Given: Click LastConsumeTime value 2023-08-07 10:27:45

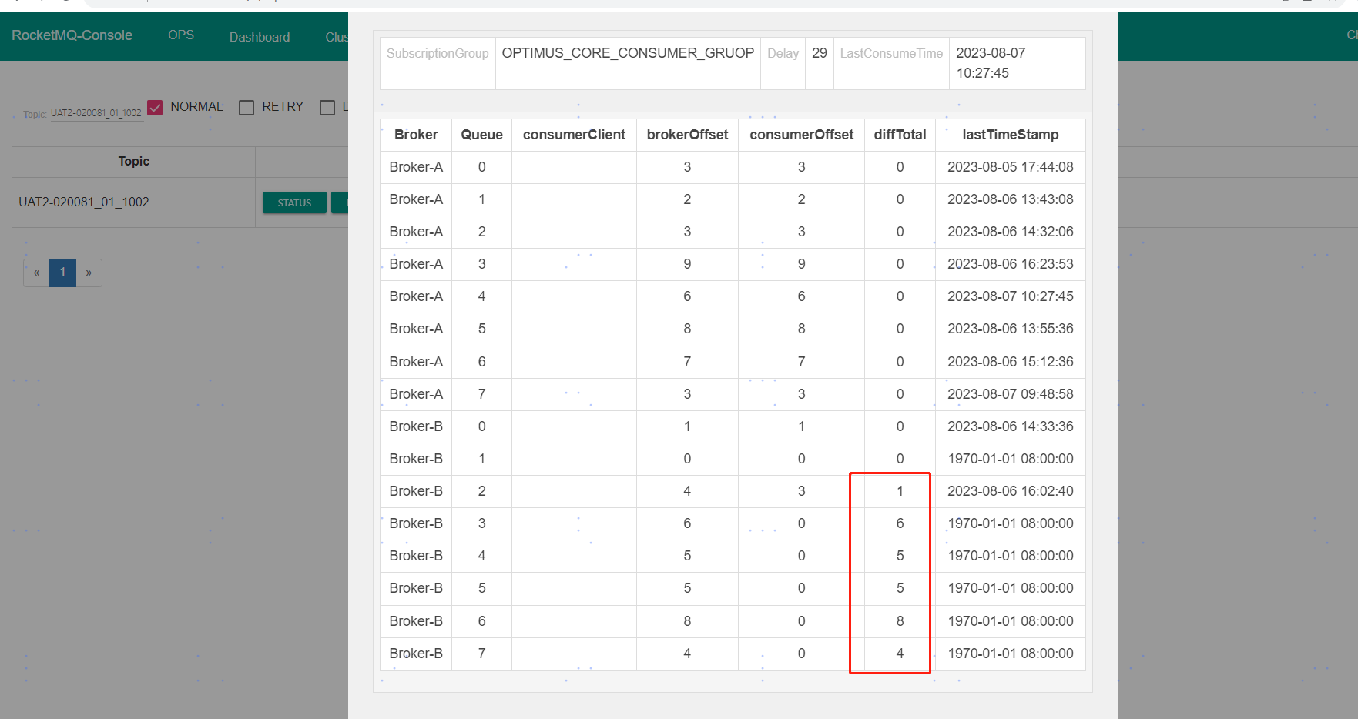Looking at the screenshot, I should [991, 63].
